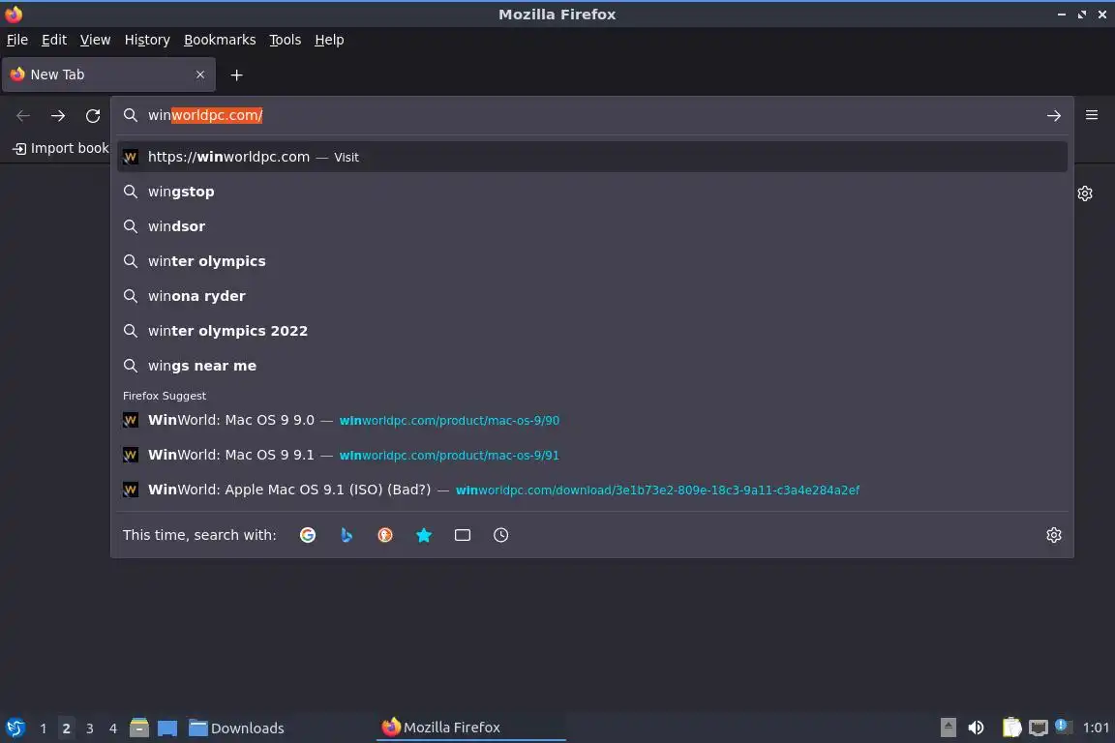The image size is (1115, 743).
Task: Reload the current page
Action: pos(93,115)
